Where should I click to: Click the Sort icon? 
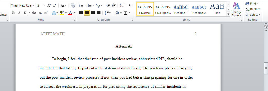[122, 6]
